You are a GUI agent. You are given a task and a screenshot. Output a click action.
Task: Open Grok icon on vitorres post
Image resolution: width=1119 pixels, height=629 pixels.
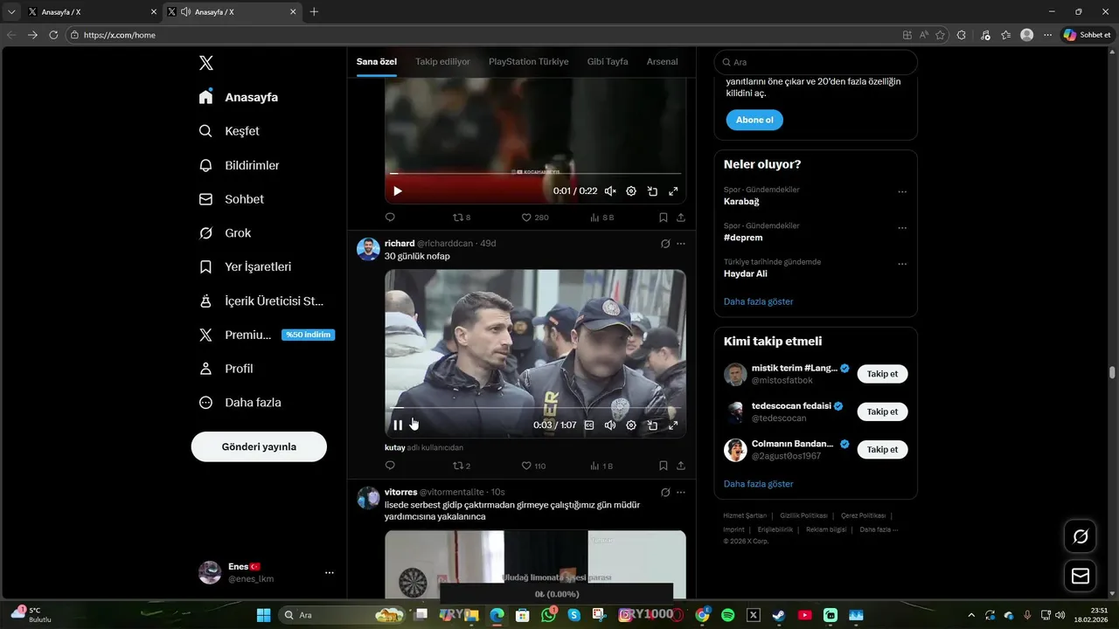(x=665, y=492)
